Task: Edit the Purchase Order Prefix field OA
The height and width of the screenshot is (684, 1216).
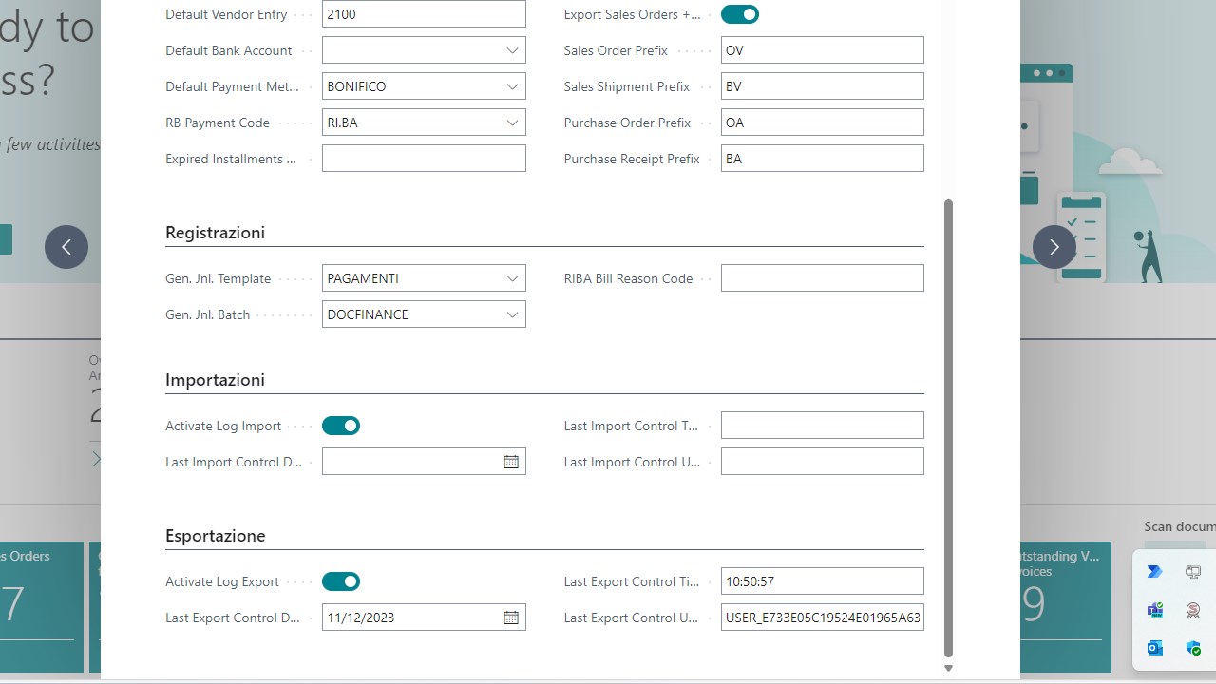Action: coord(823,123)
